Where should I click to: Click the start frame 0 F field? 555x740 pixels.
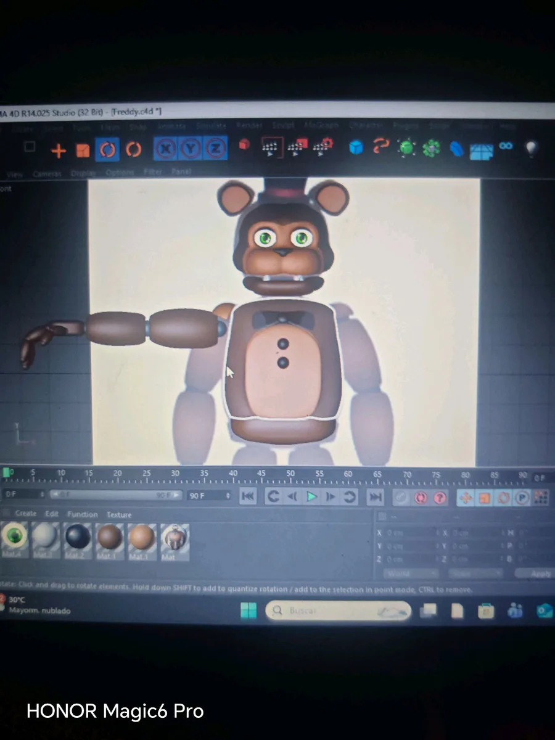click(23, 495)
